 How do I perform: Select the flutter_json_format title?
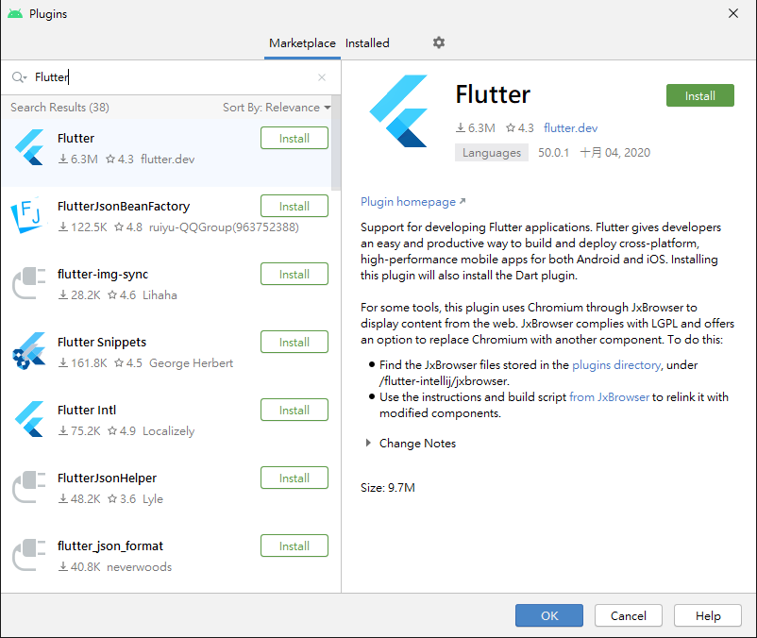pos(110,546)
